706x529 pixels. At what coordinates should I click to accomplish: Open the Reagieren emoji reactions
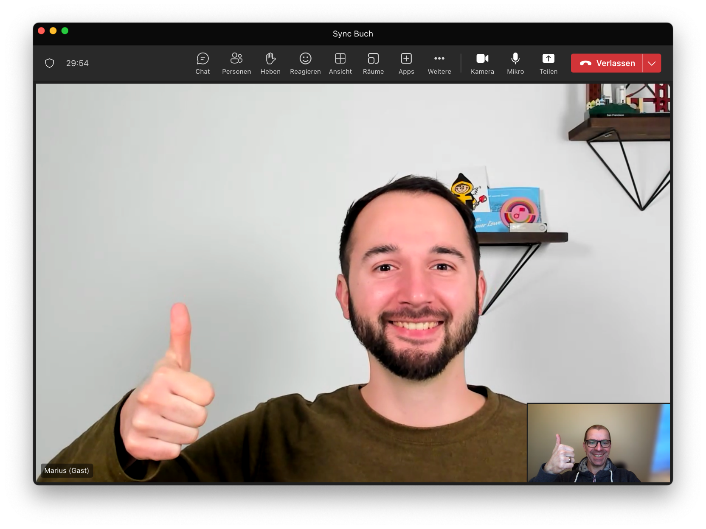pos(305,63)
